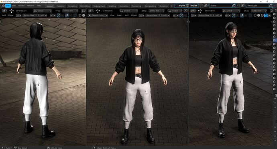Switch to the Animation workspace tab
The image size is (277, 149).
click(124, 6)
